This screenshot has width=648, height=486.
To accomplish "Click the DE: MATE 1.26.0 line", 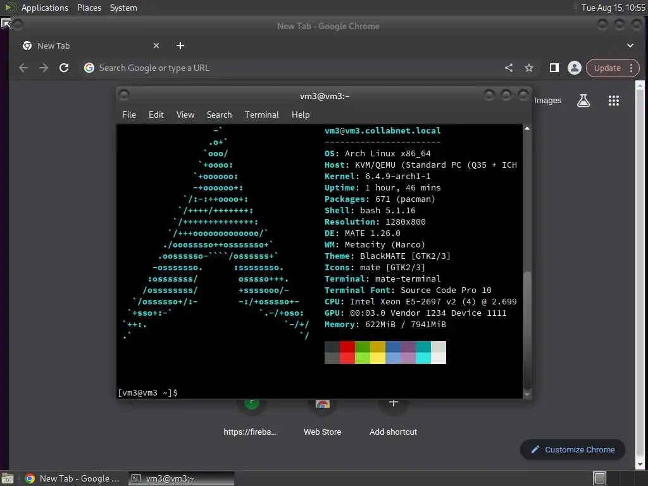I will click(x=363, y=233).
